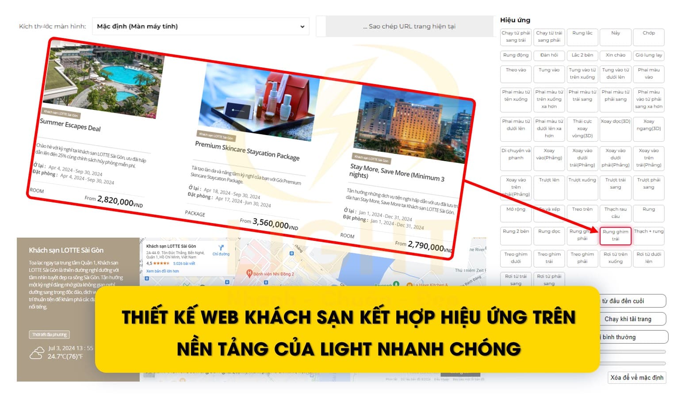Apply the 'Rung động' effect
Screen dimensions: 677x398
tap(516, 56)
